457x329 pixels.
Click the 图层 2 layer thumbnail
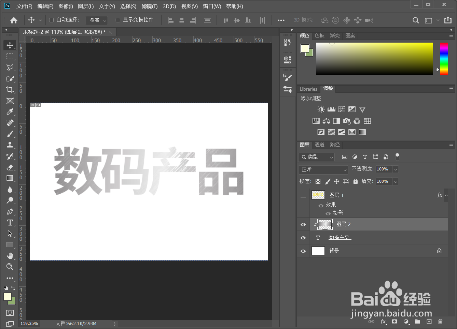(x=324, y=224)
